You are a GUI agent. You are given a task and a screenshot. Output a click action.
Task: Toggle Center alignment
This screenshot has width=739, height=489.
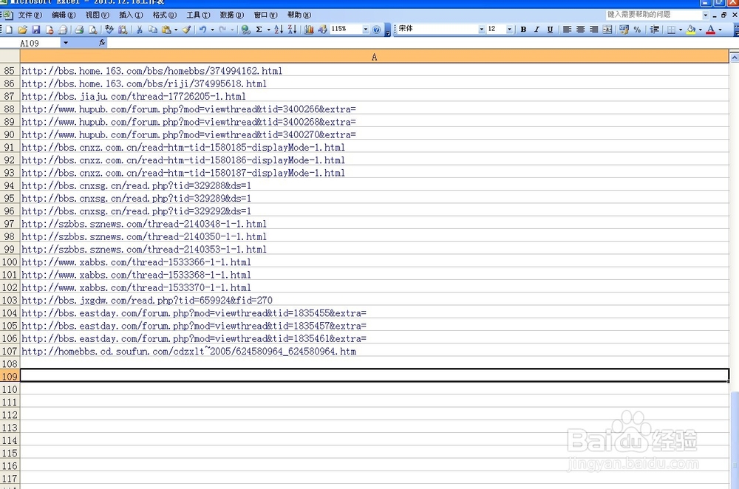[581, 30]
